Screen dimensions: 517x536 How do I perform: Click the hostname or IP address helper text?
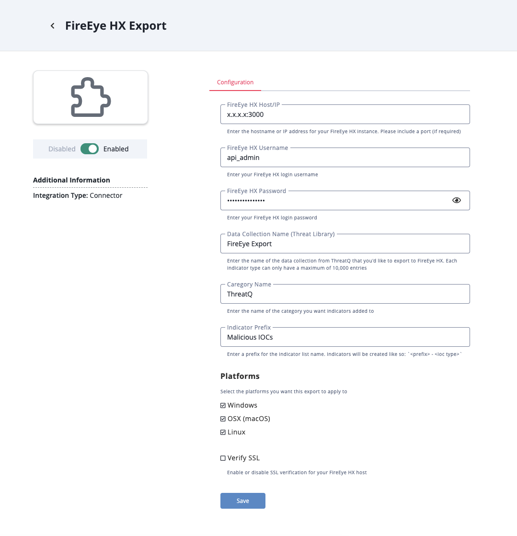pos(344,132)
